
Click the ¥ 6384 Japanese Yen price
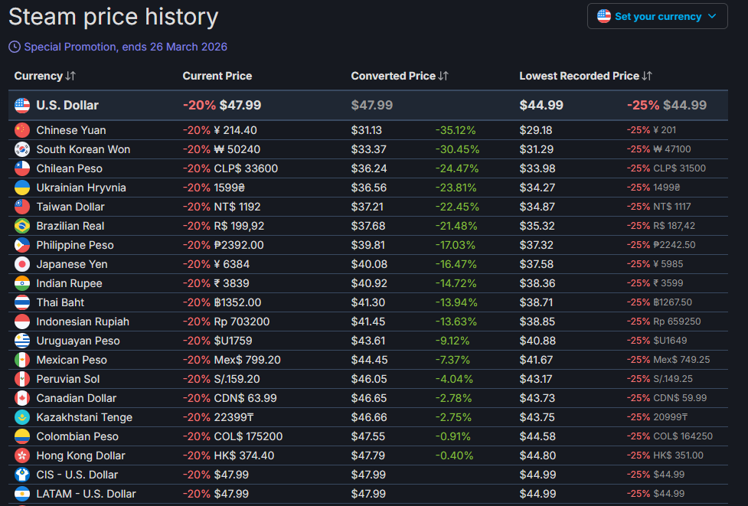click(232, 264)
